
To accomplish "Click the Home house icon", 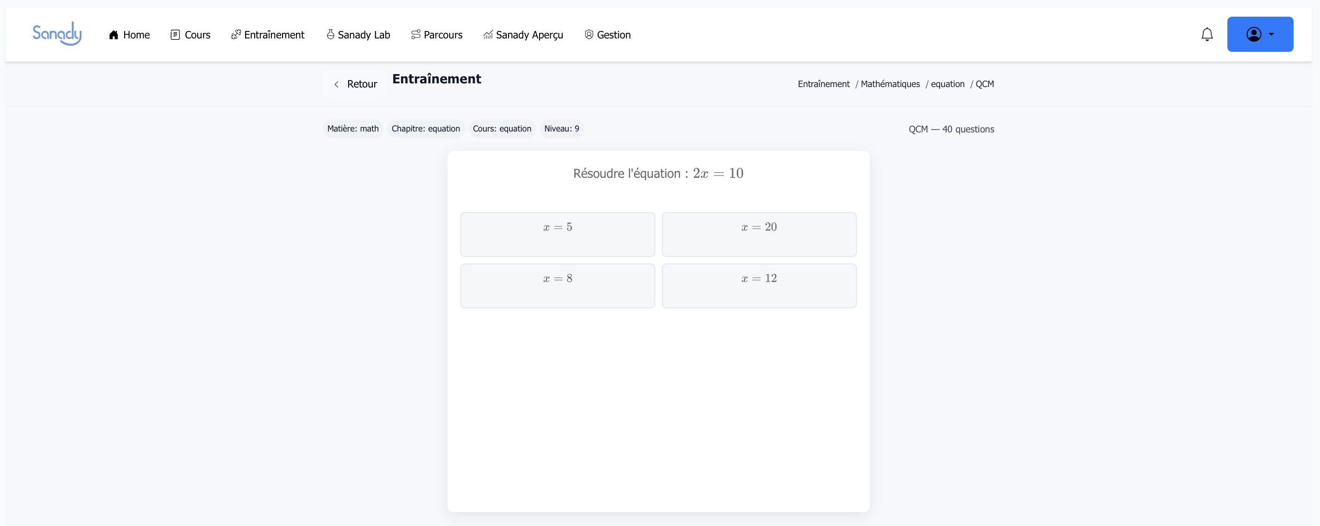I will (x=114, y=35).
